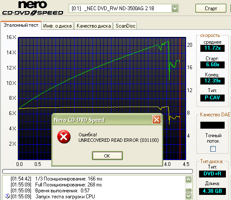Screen dimensions: 231x200
Task: Click the log scrollbar down arrow
Action: 189,196
